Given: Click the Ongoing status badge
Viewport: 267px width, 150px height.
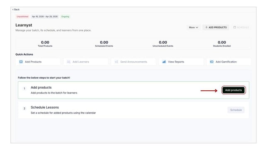Looking at the screenshot, I should 65,17.
